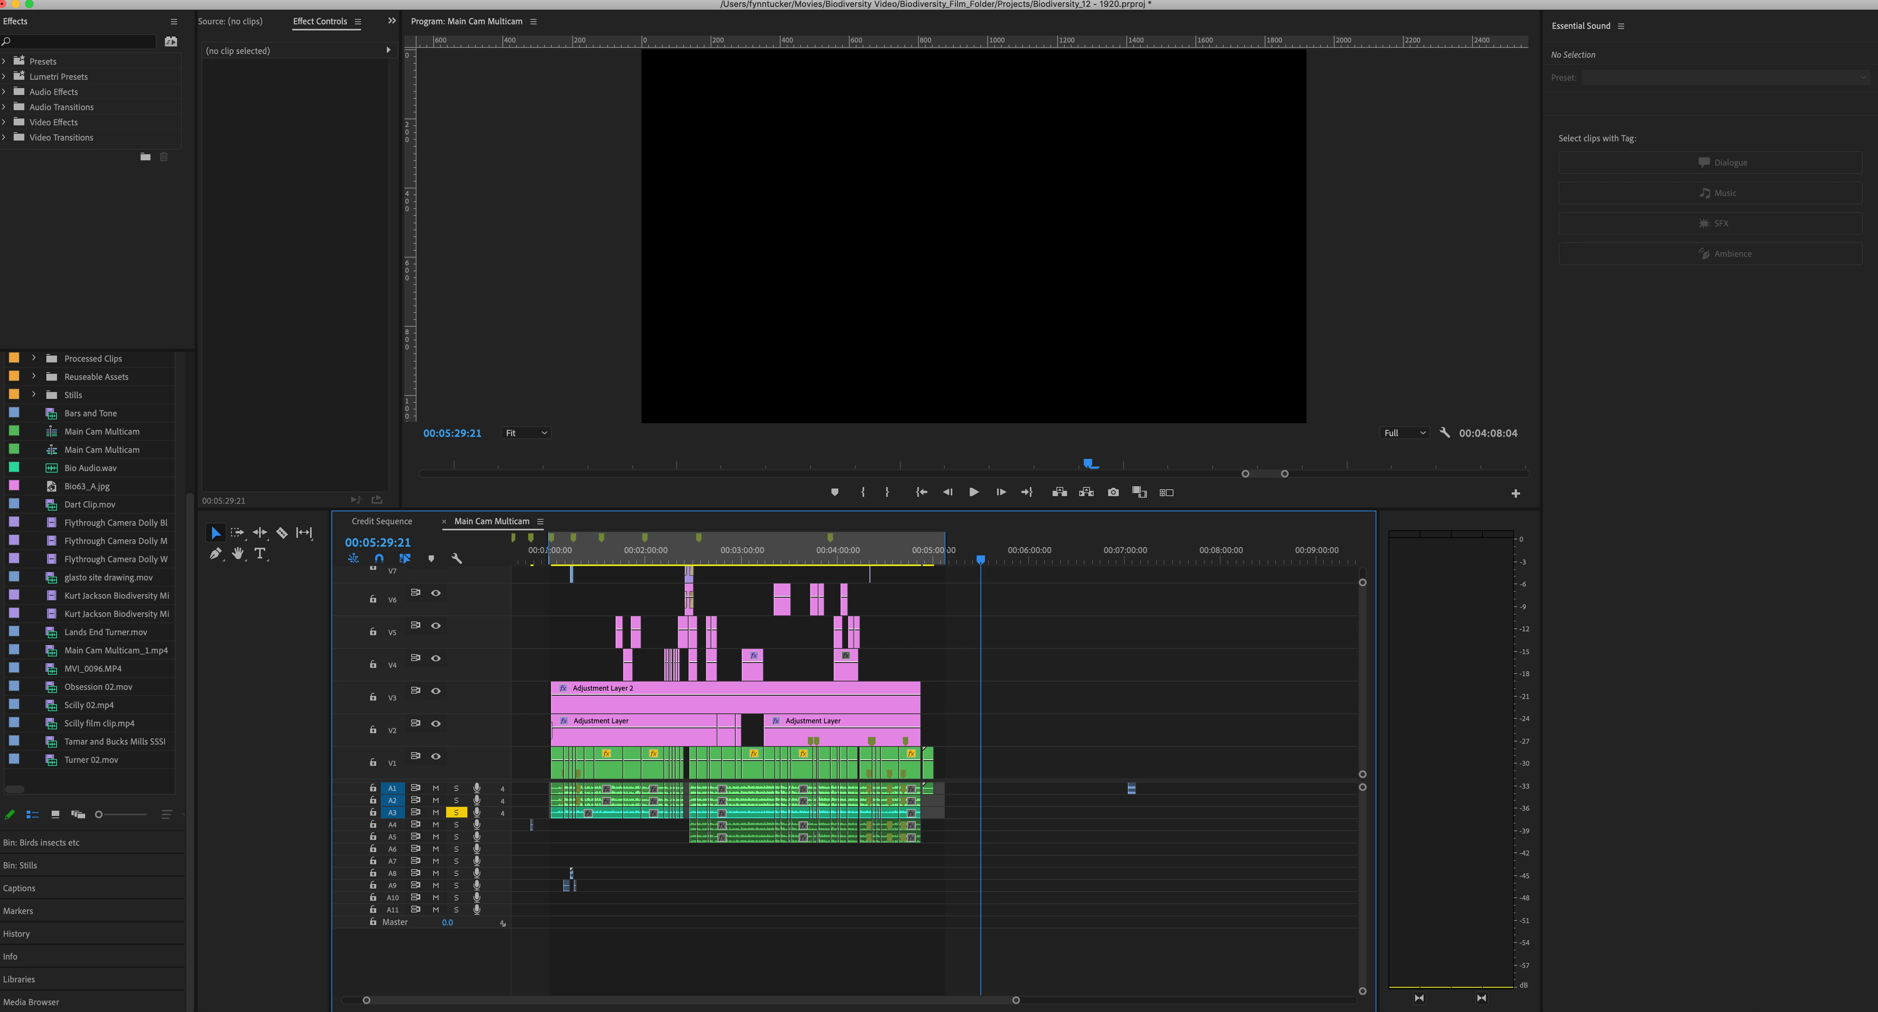The height and width of the screenshot is (1012, 1878).
Task: Select Bio Audio.wav in project panel
Action: tap(90, 468)
